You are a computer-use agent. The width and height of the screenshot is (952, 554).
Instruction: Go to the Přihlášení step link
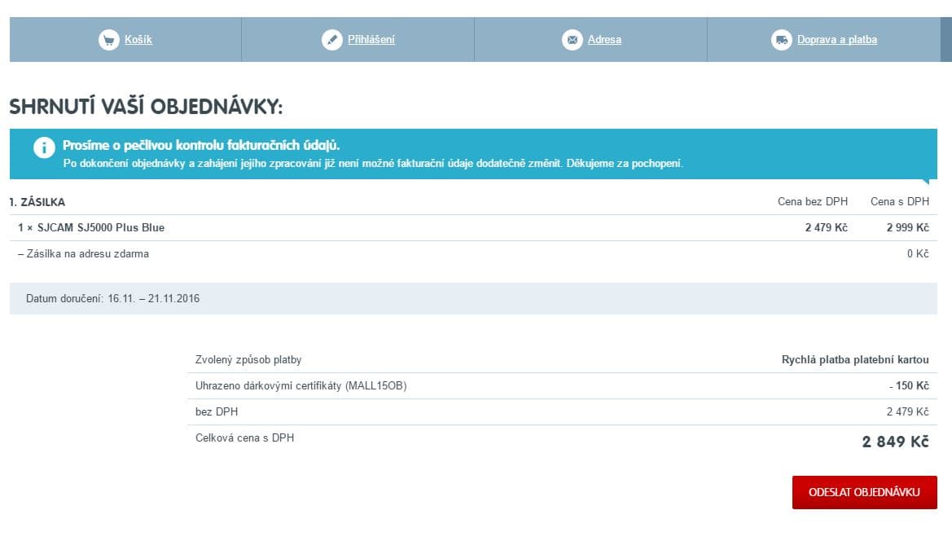point(371,39)
